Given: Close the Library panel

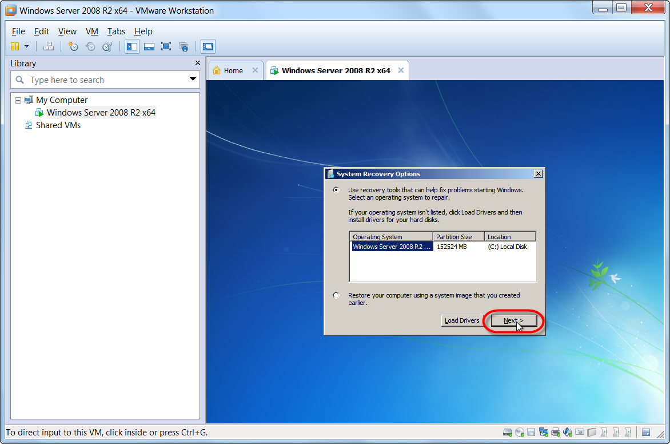Looking at the screenshot, I should click(x=197, y=63).
